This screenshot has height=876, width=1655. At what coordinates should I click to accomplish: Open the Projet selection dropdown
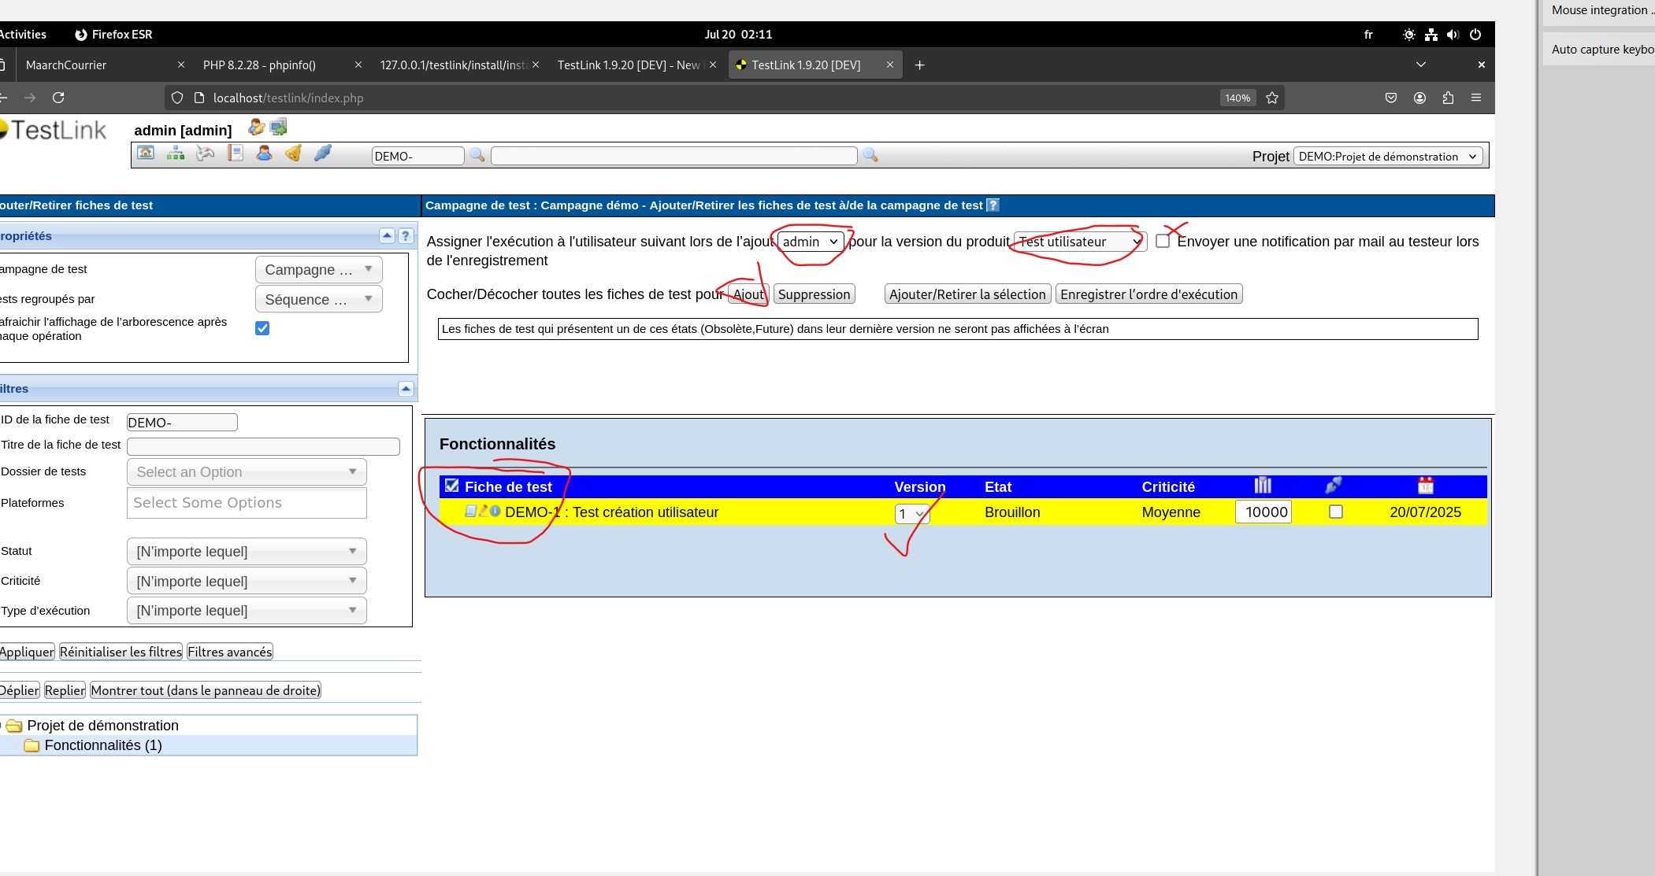click(x=1387, y=157)
